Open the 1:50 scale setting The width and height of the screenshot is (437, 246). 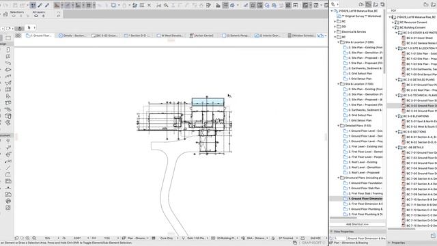[x=107, y=238]
